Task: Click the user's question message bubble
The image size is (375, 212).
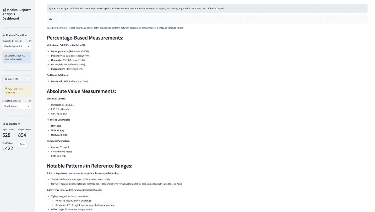Action: click(x=207, y=8)
